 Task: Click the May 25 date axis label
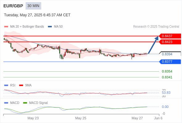click(x=81, y=118)
